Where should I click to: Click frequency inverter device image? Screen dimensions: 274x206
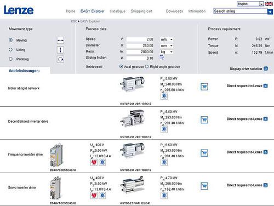coord(56,155)
